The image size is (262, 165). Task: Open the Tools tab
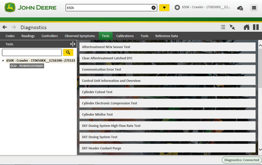145,36
